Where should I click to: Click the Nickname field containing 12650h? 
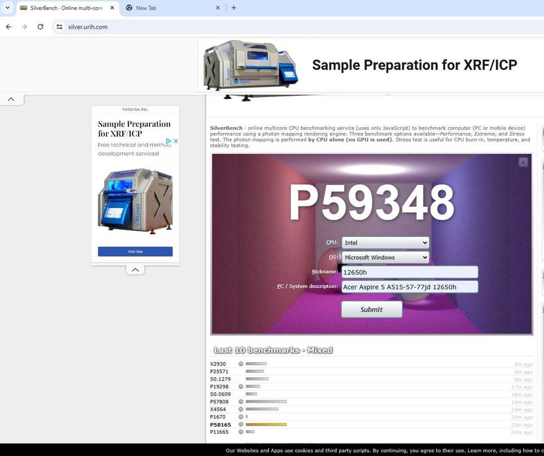410,272
